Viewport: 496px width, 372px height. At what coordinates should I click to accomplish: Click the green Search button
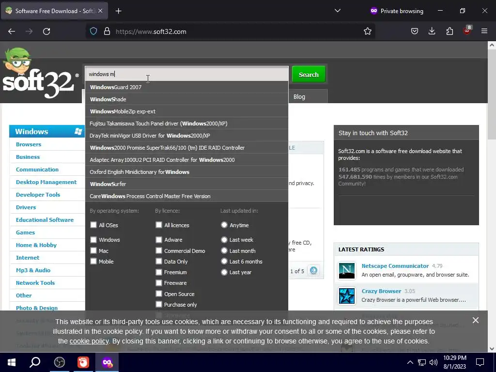point(309,75)
